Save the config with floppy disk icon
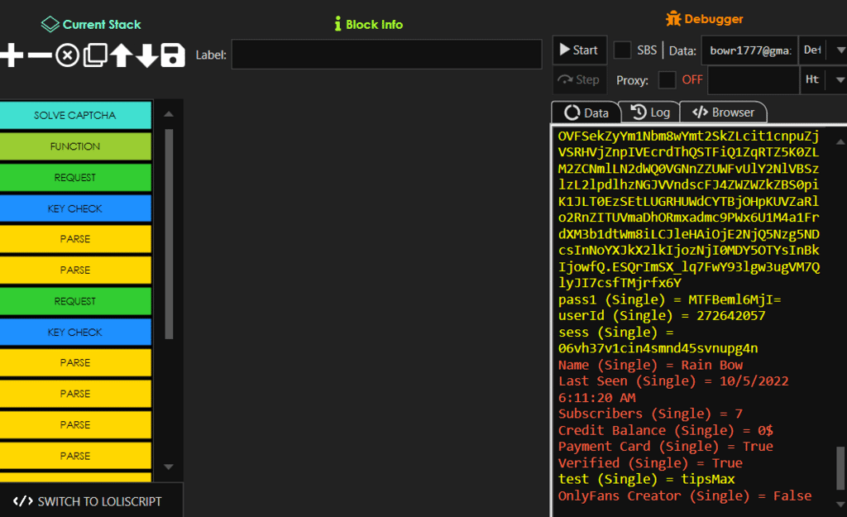This screenshot has width=847, height=517. click(x=172, y=55)
